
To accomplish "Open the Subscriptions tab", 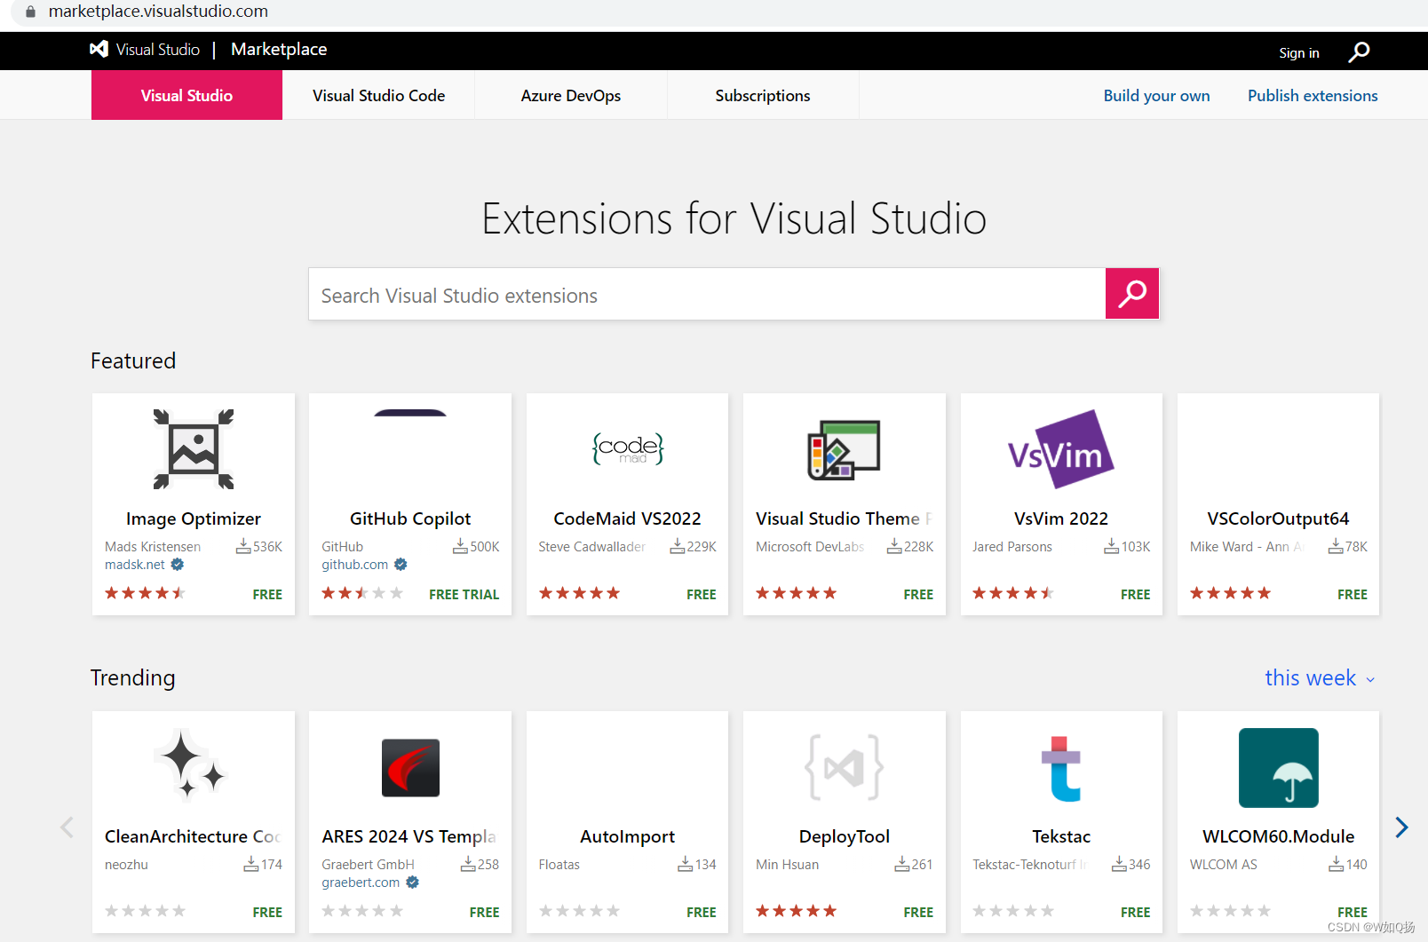I will click(763, 95).
